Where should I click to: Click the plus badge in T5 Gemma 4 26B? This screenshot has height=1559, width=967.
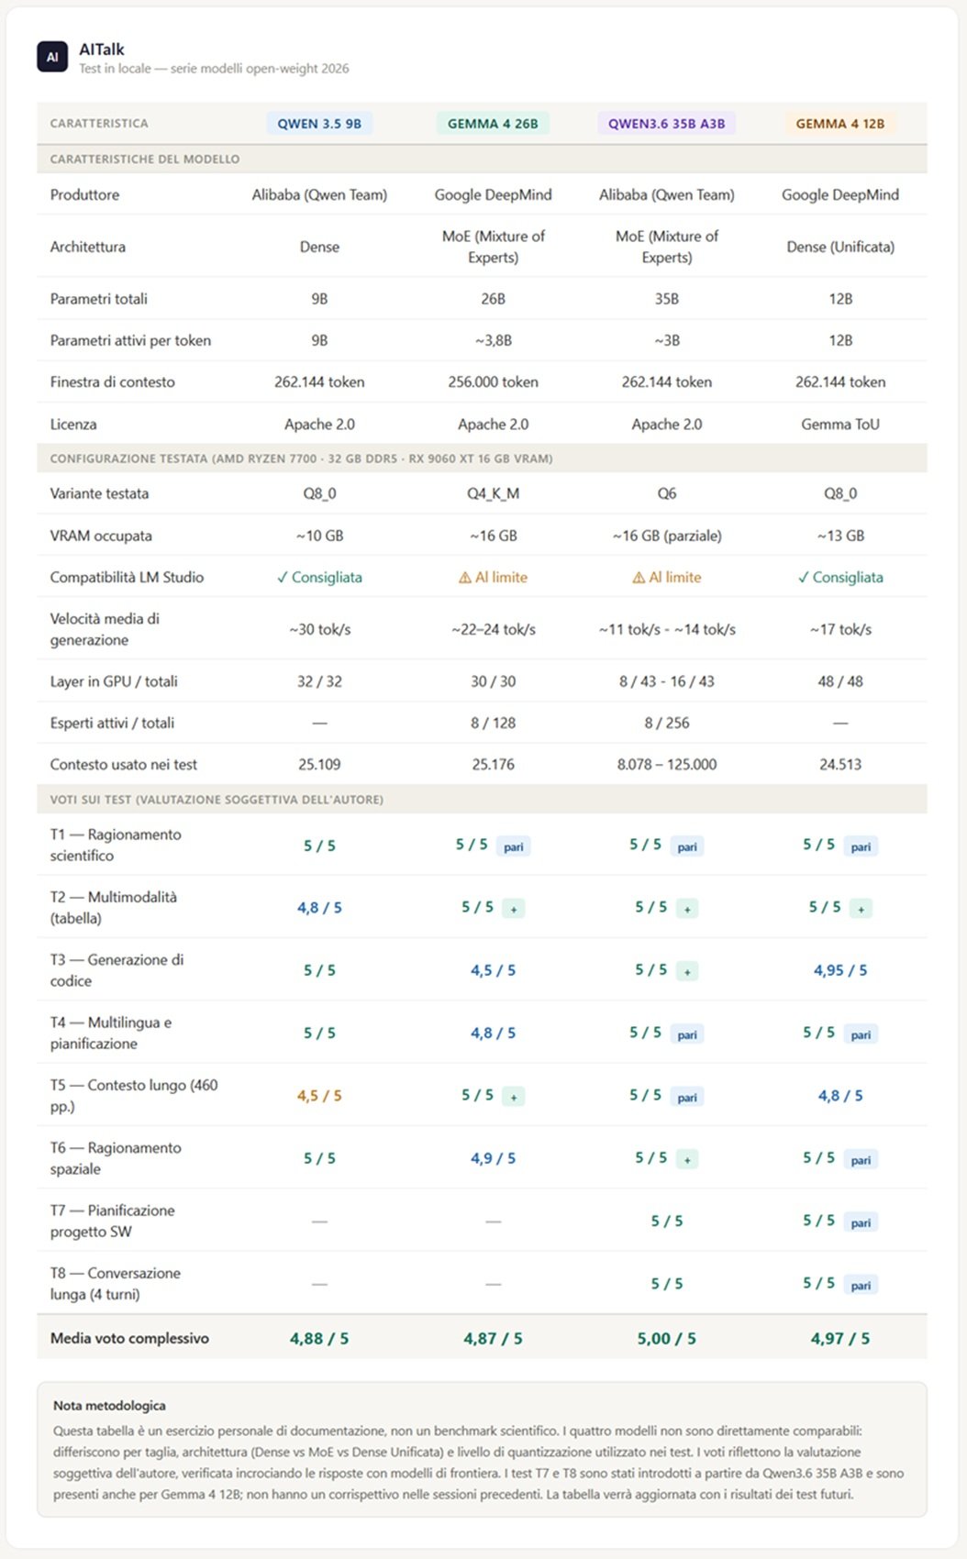(x=514, y=1097)
